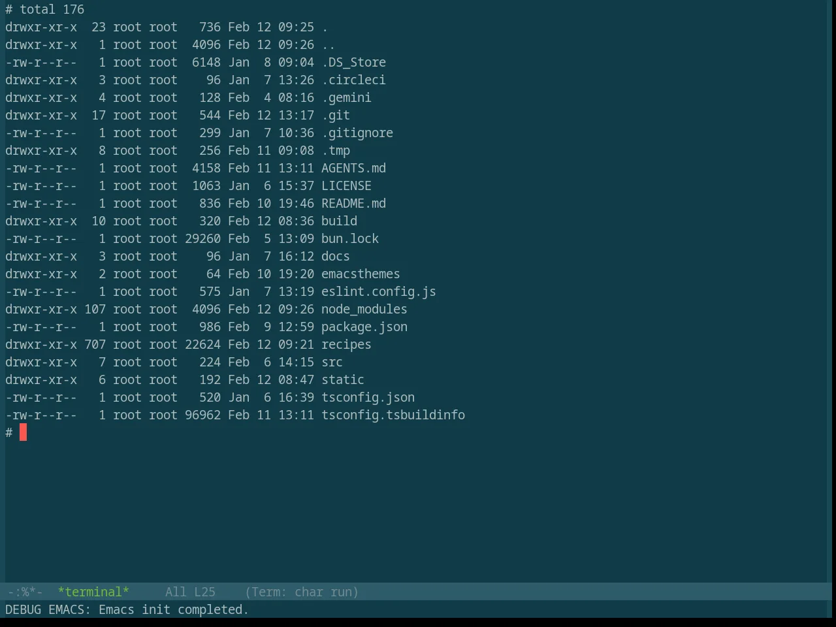The image size is (836, 627).
Task: Click the red terminal cursor block
Action: 23,432
